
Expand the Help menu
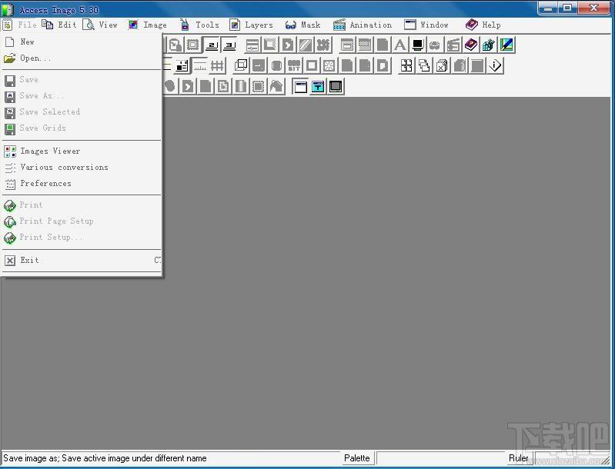coord(483,25)
